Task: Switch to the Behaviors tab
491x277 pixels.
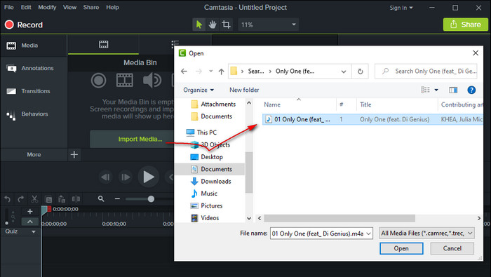Action: [x=34, y=114]
